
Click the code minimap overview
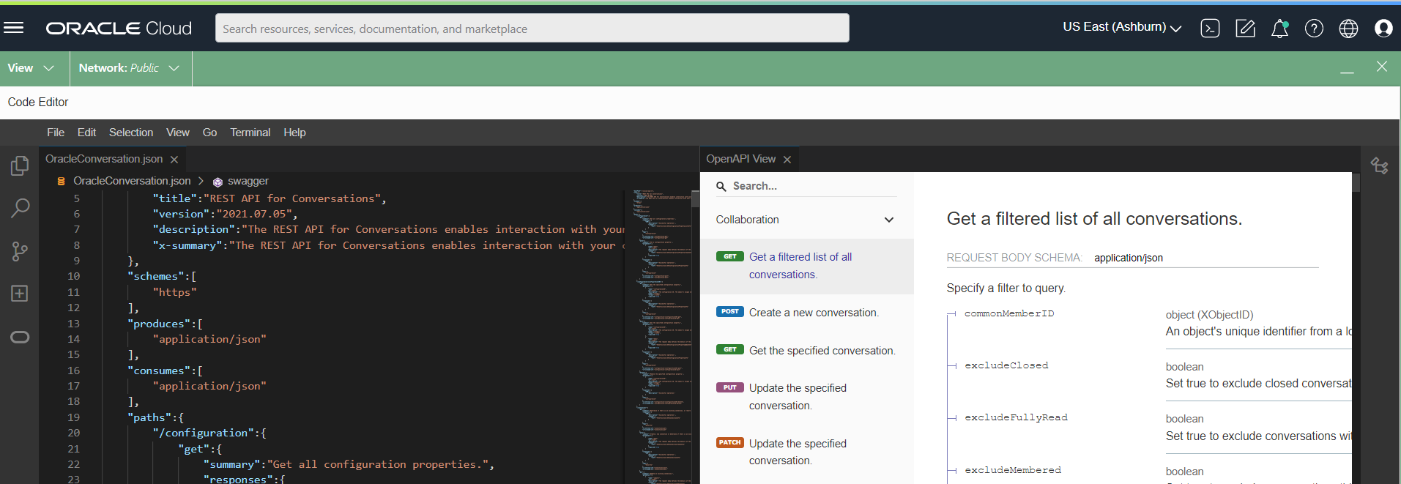pos(662,336)
